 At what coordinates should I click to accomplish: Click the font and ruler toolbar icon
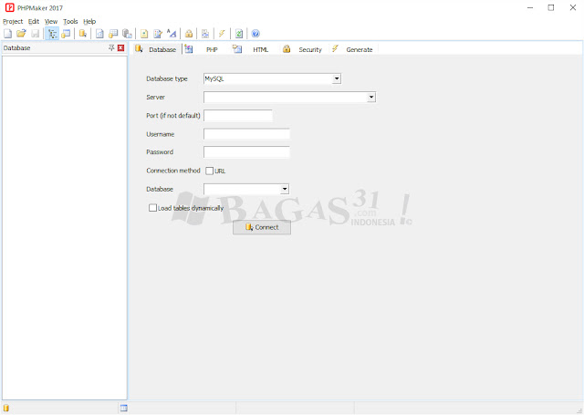(172, 34)
